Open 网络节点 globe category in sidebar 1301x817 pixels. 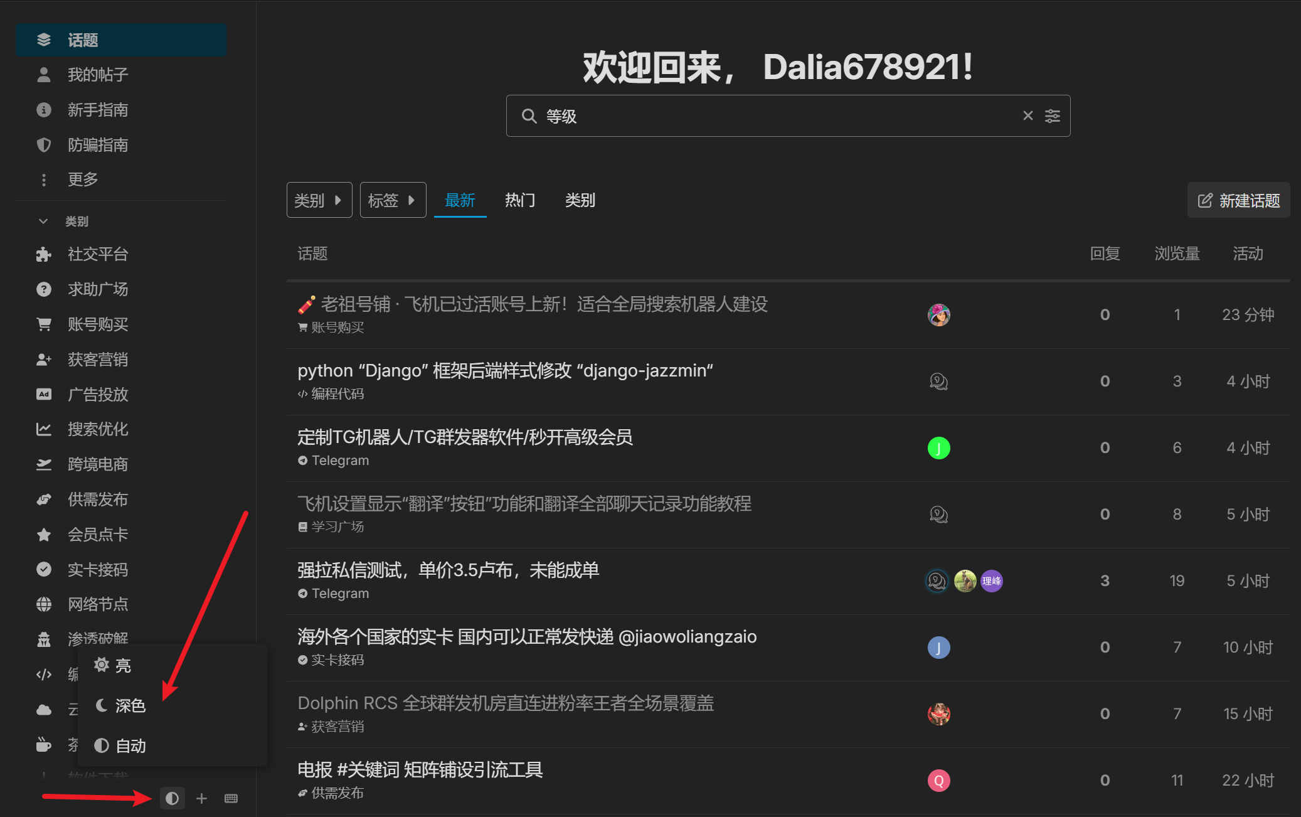[97, 604]
